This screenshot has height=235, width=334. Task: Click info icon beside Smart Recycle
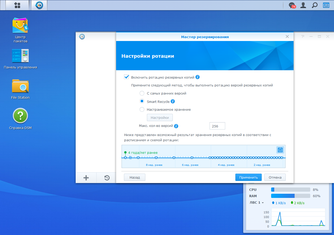tap(173, 101)
